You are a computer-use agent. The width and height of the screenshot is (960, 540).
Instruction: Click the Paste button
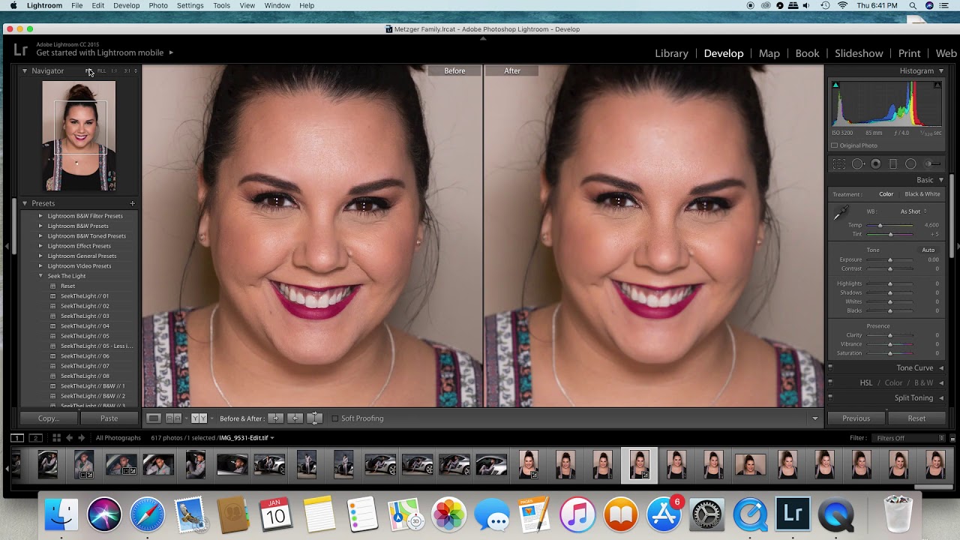(109, 418)
